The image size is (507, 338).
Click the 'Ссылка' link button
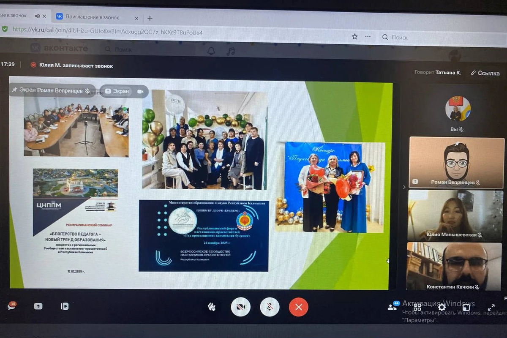pos(485,73)
